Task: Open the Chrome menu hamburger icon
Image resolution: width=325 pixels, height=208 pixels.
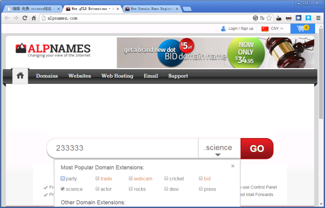Action: pos(318,18)
